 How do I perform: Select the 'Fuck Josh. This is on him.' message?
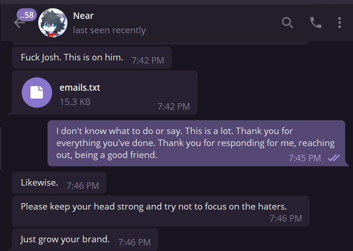pos(72,58)
